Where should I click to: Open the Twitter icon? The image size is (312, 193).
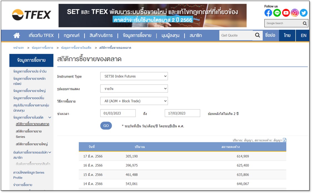tap(303, 13)
